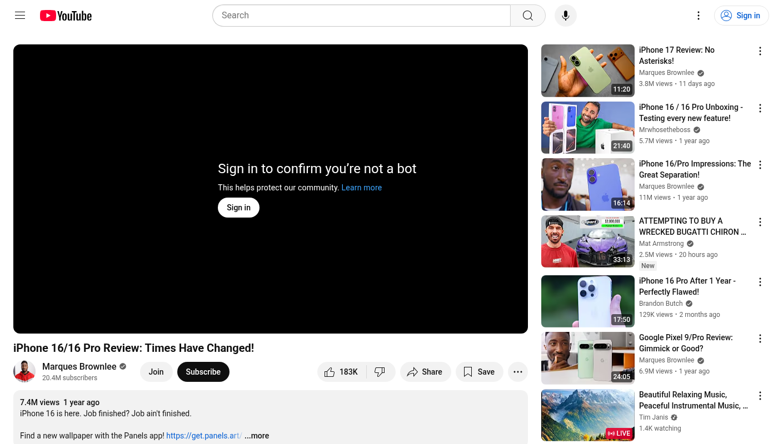This screenshot has height=444, width=778.
Task: Open more actions menu beside Save
Action: 517,372
